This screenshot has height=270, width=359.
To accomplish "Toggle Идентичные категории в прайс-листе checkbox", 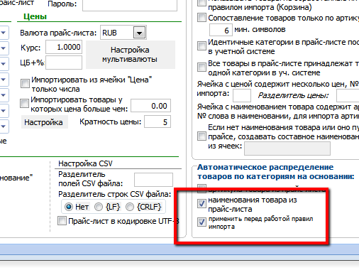I will tap(201, 45).
